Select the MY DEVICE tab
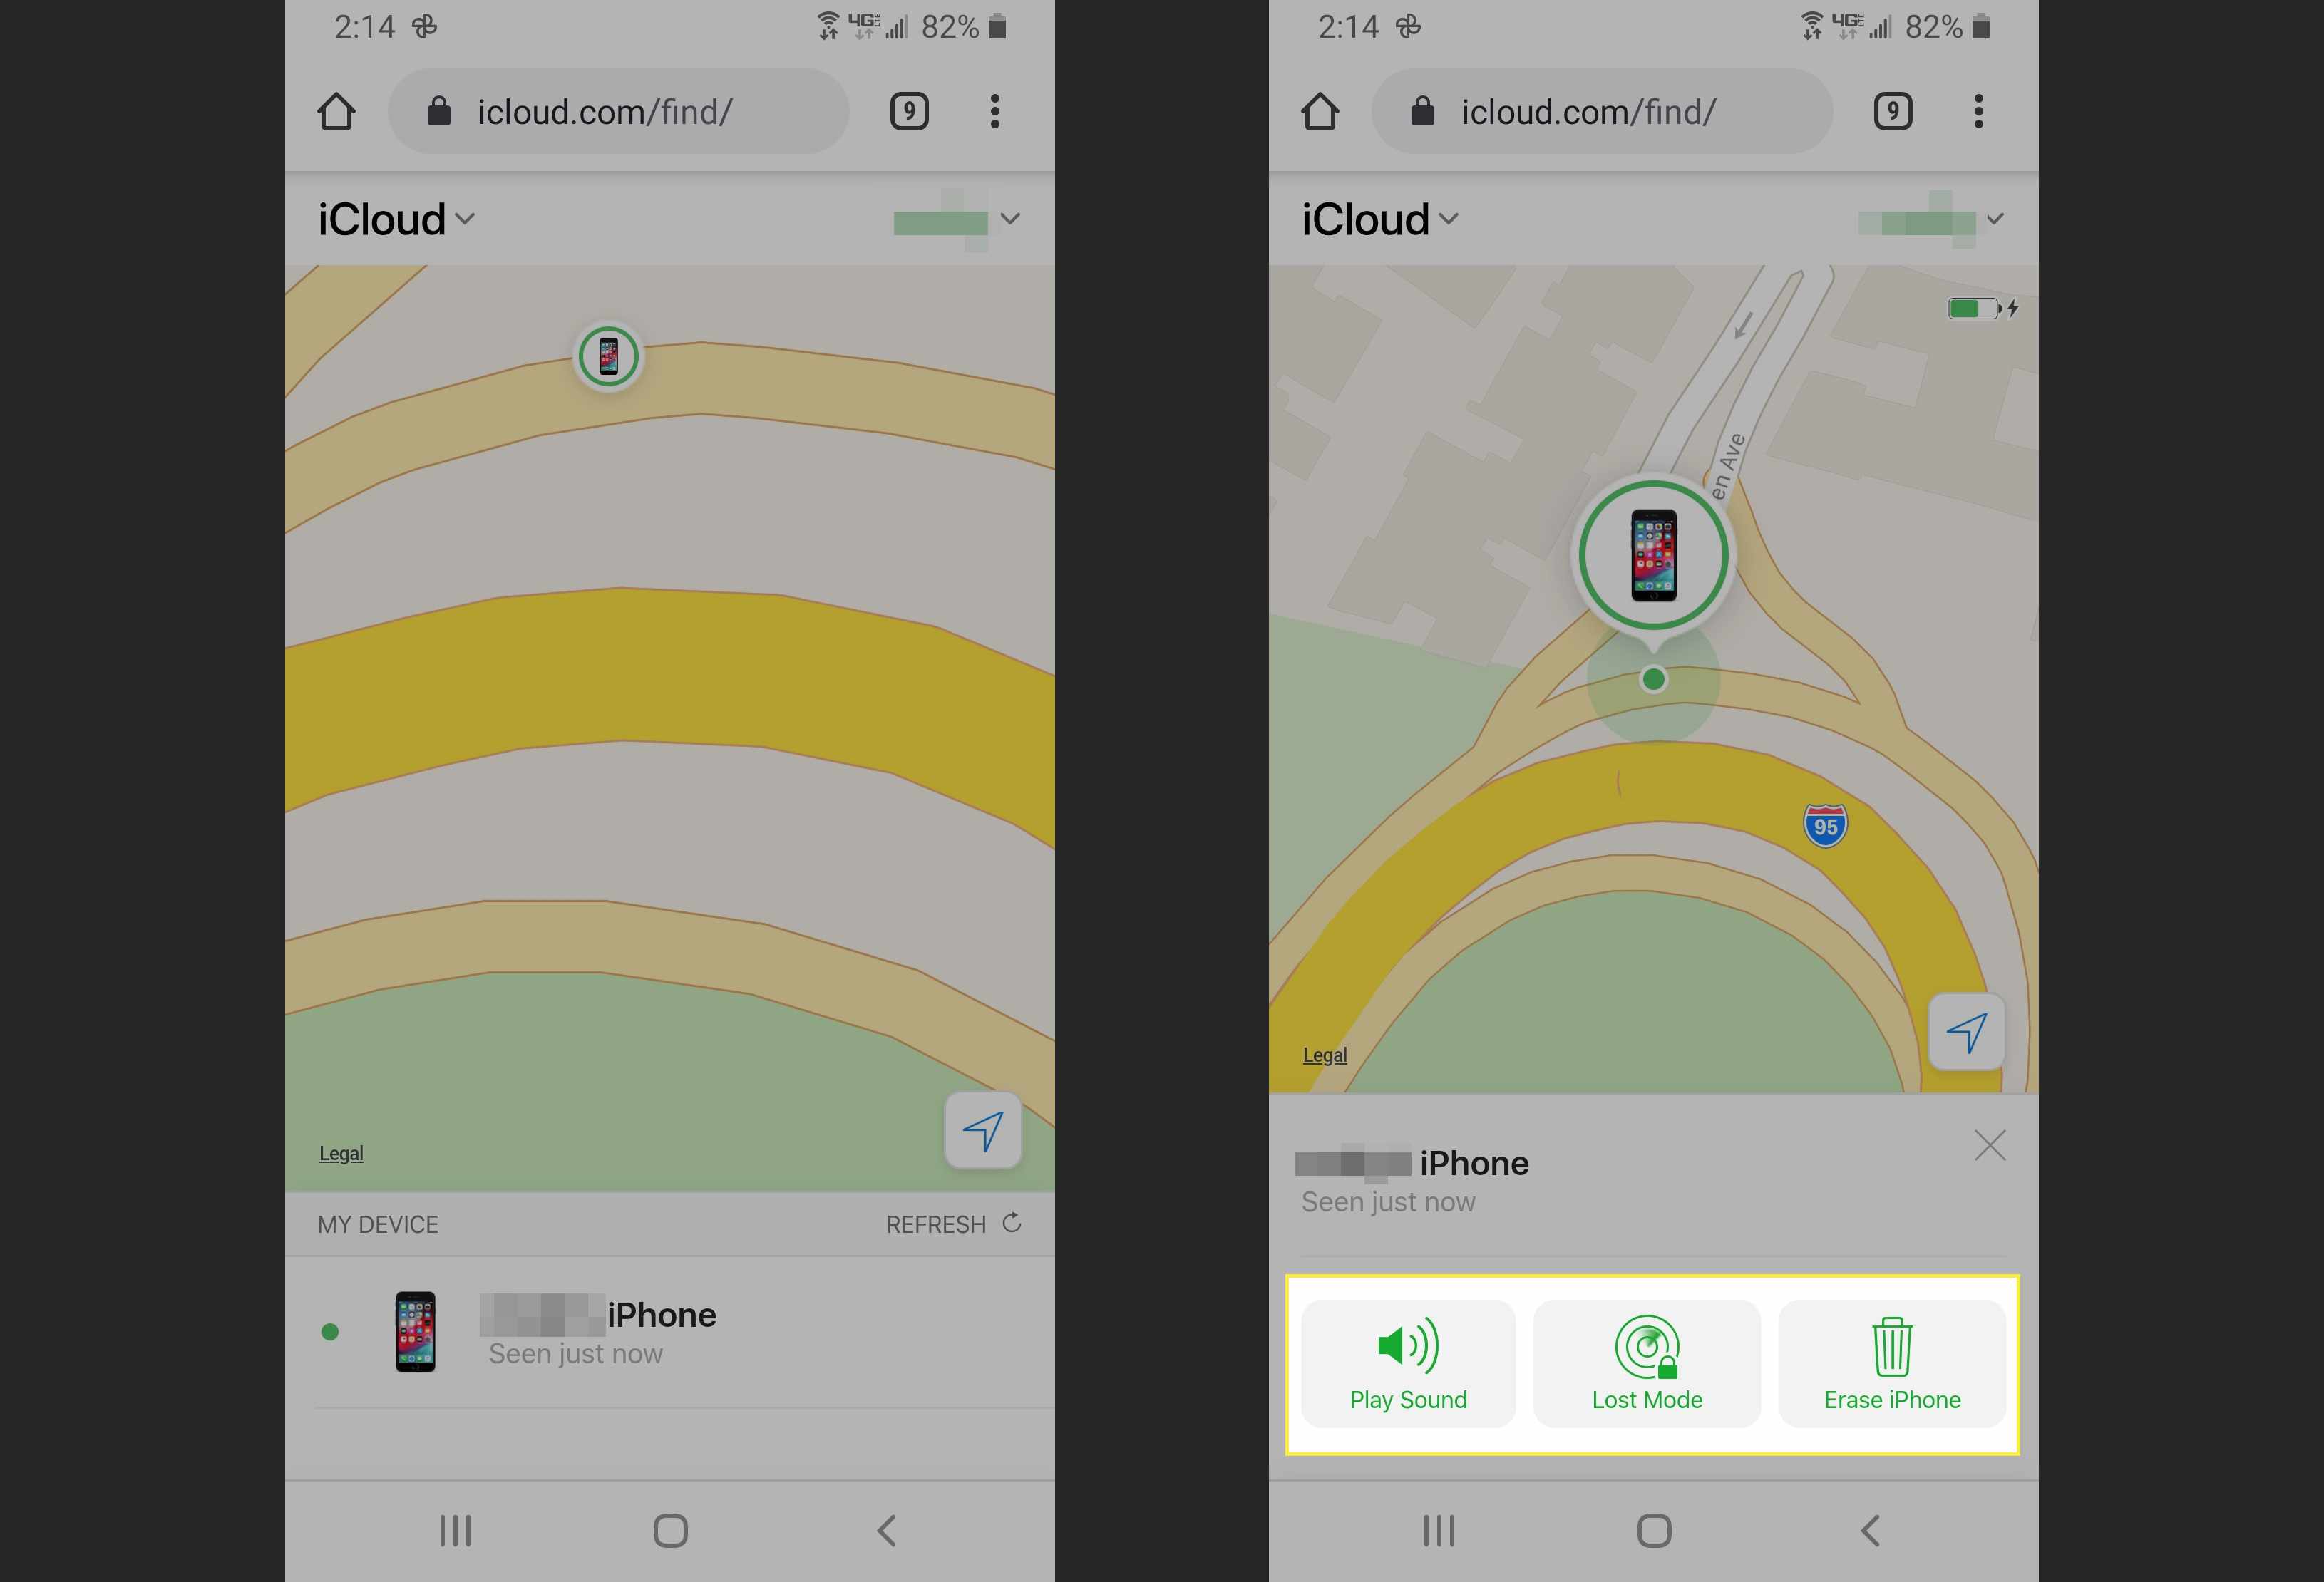2324x1582 pixels. 376,1222
